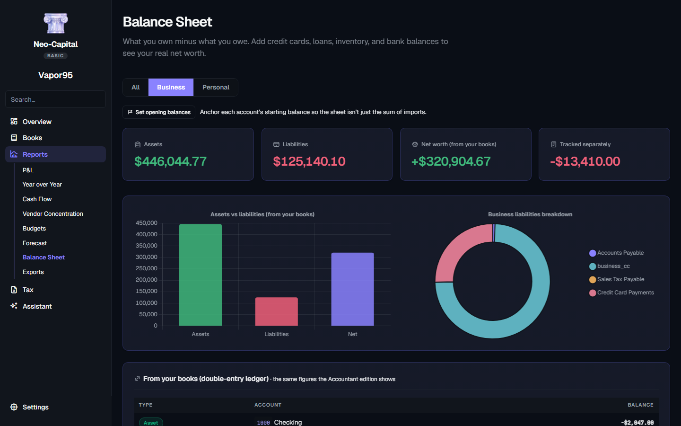
Task: Open the Exports page
Action: [33, 272]
